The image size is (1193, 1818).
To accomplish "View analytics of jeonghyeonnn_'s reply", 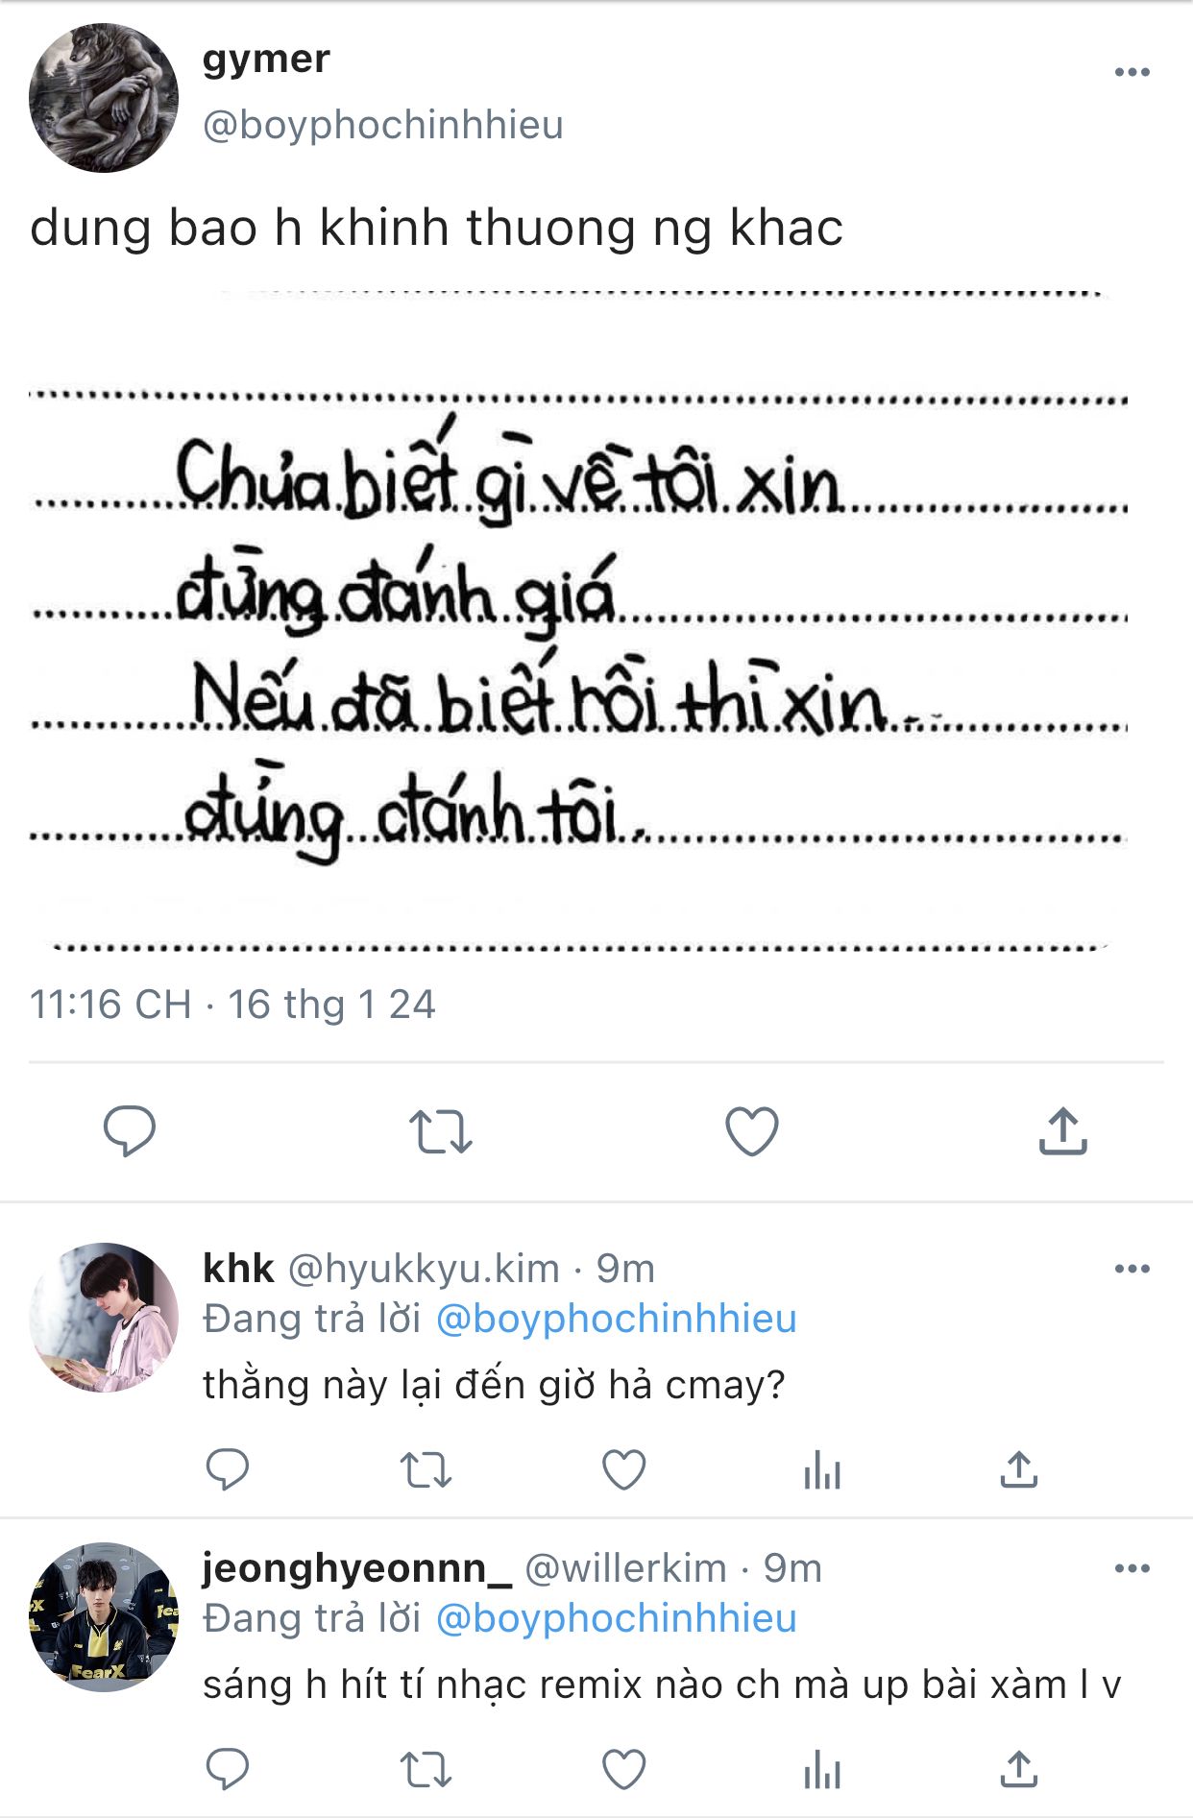I will (822, 1769).
